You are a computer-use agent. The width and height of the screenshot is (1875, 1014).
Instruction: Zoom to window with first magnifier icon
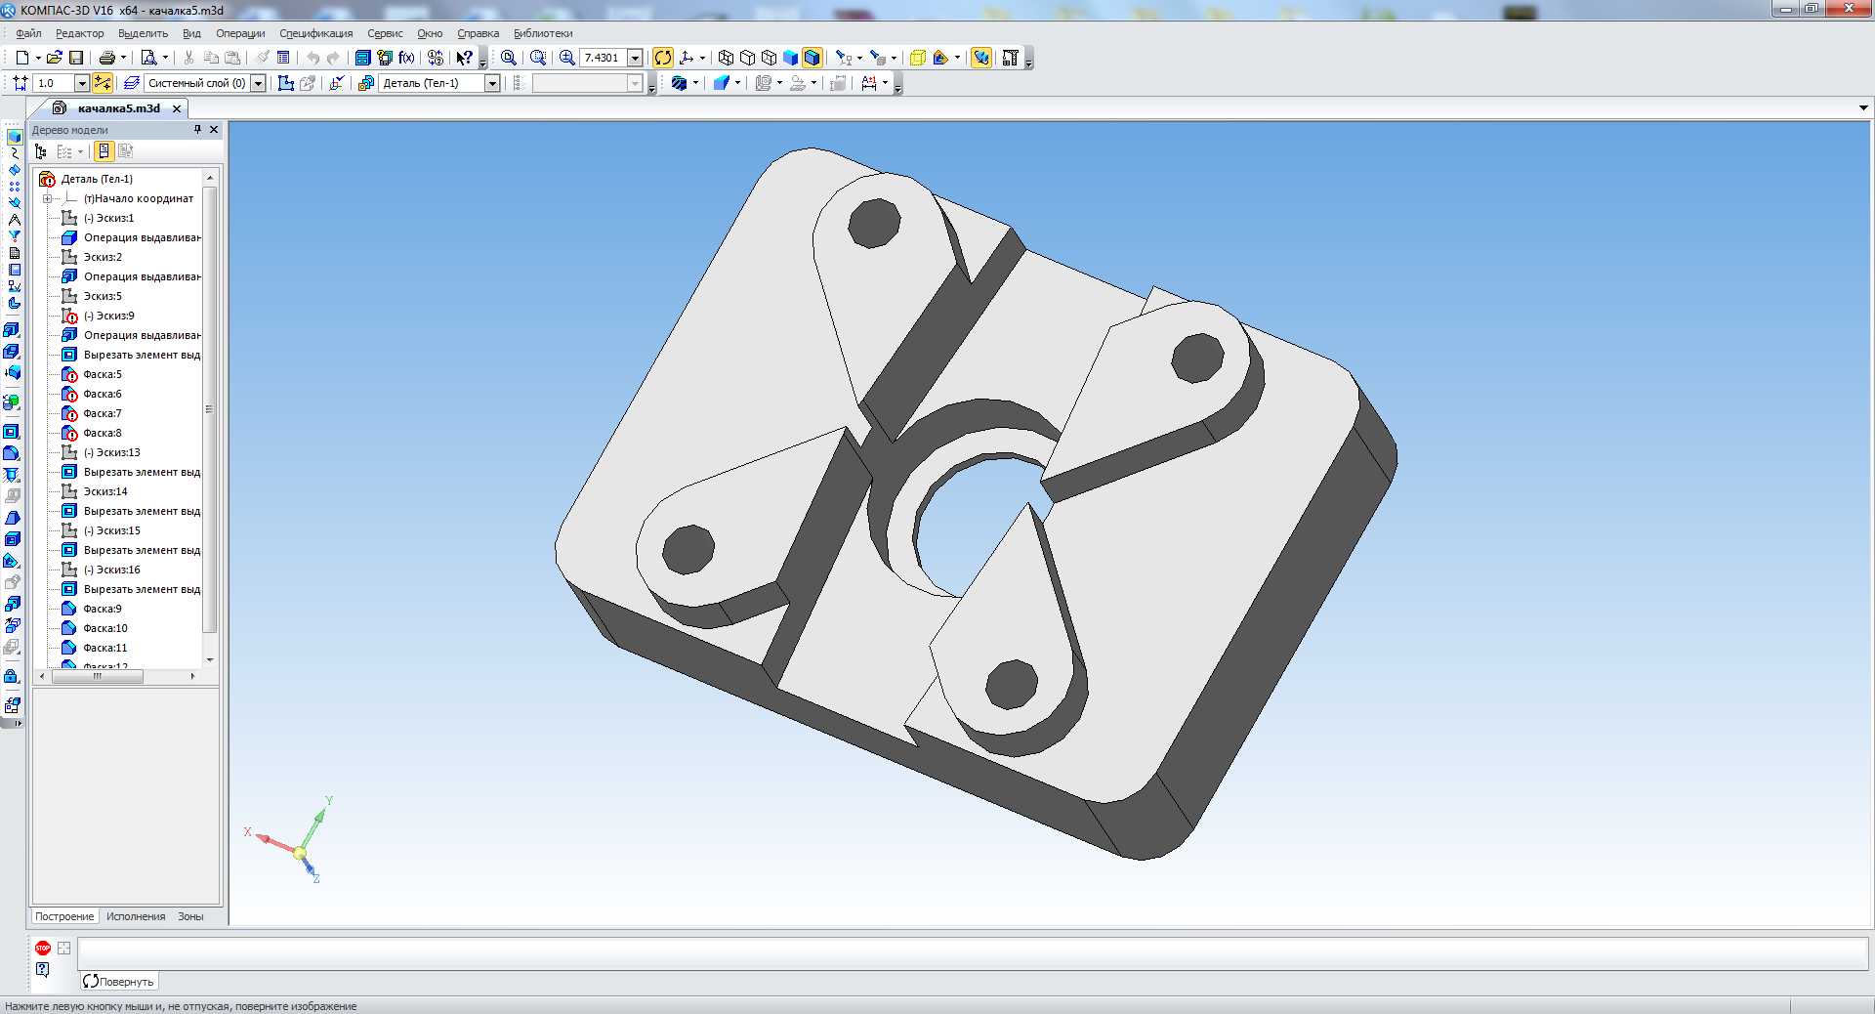(509, 58)
